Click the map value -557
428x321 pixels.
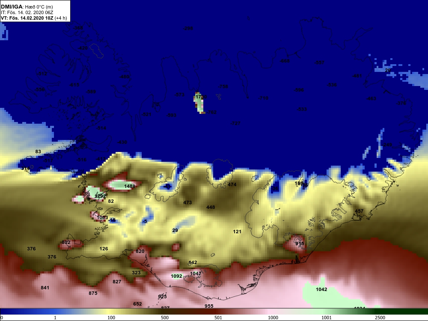(319, 62)
